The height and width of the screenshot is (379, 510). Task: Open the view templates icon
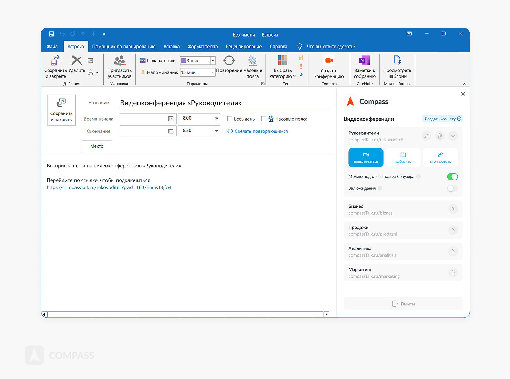[397, 61]
